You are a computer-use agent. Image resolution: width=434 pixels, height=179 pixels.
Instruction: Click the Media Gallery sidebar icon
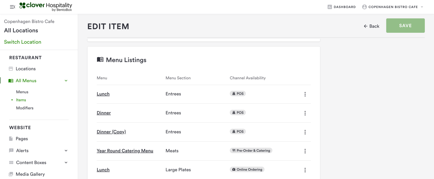tap(11, 174)
